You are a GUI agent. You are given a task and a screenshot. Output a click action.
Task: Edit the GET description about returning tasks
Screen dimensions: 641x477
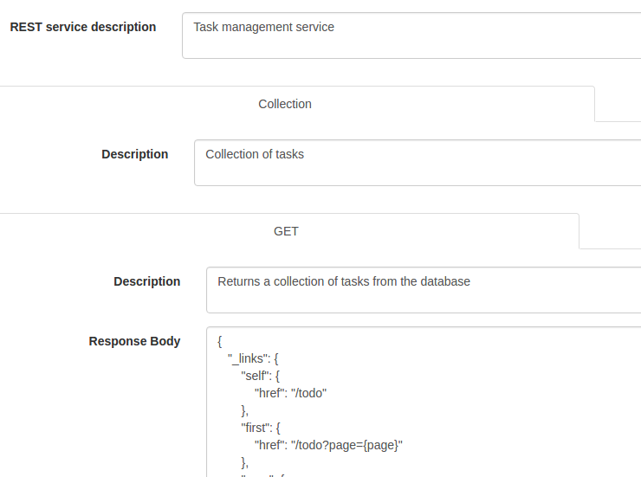424,290
